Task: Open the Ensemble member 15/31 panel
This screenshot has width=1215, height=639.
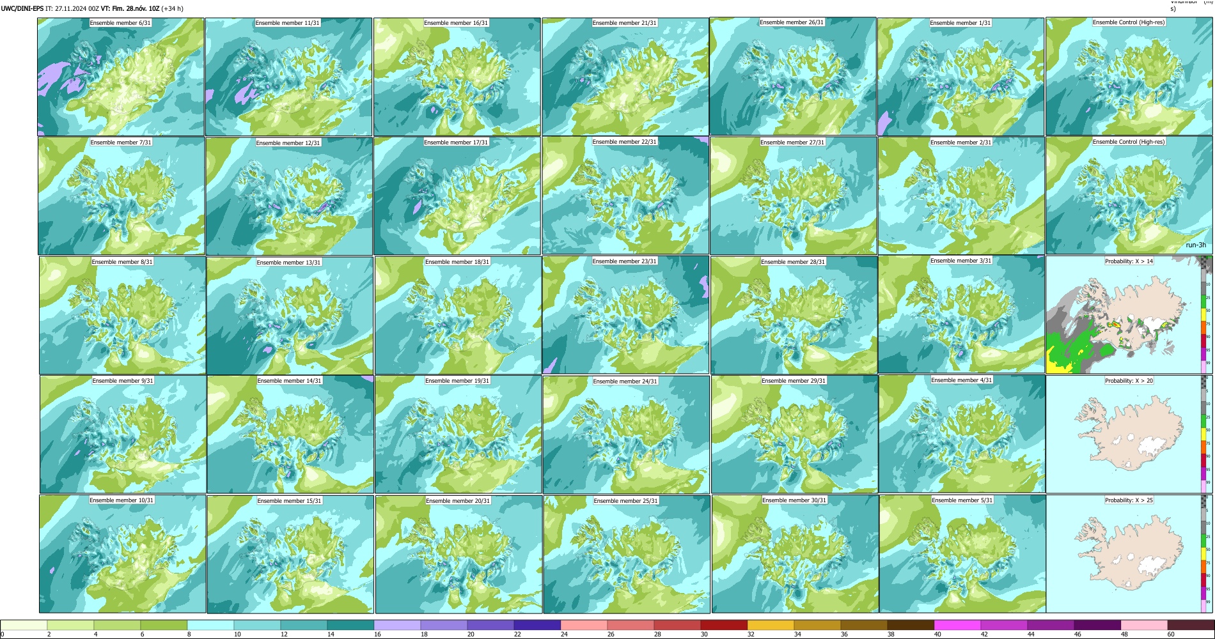Action: [290, 554]
